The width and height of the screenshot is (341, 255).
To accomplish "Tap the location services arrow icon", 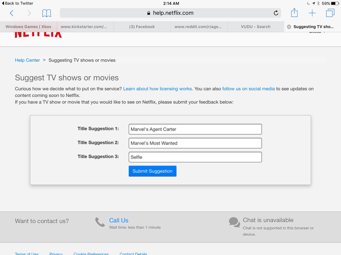I will [x=313, y=3].
